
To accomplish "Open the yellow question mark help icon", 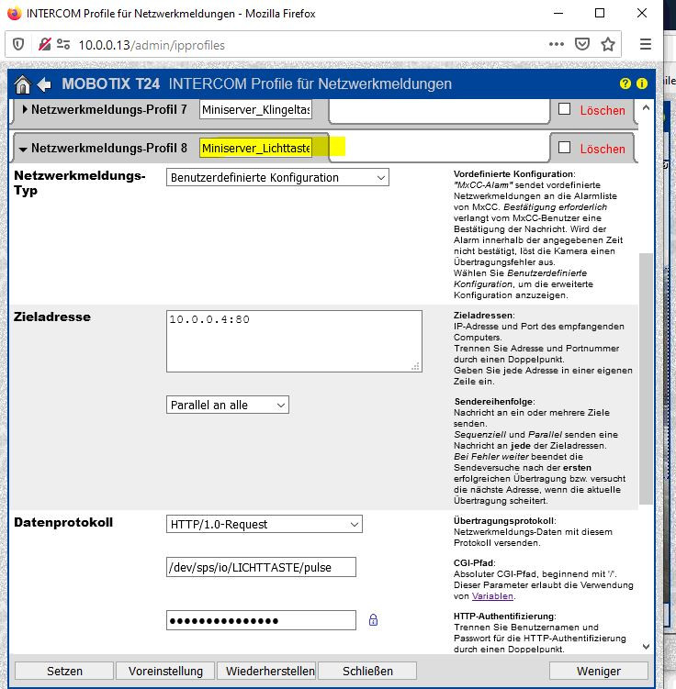I will pyautogui.click(x=625, y=83).
